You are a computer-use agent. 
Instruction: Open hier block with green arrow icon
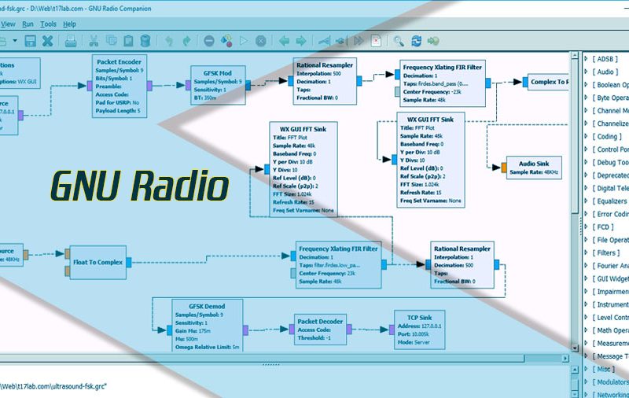[433, 41]
